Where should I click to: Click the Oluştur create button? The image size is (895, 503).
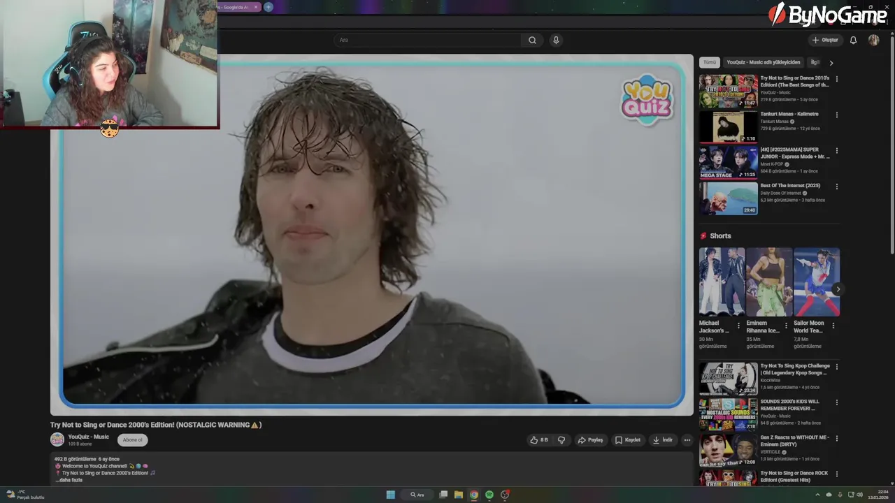coord(825,40)
